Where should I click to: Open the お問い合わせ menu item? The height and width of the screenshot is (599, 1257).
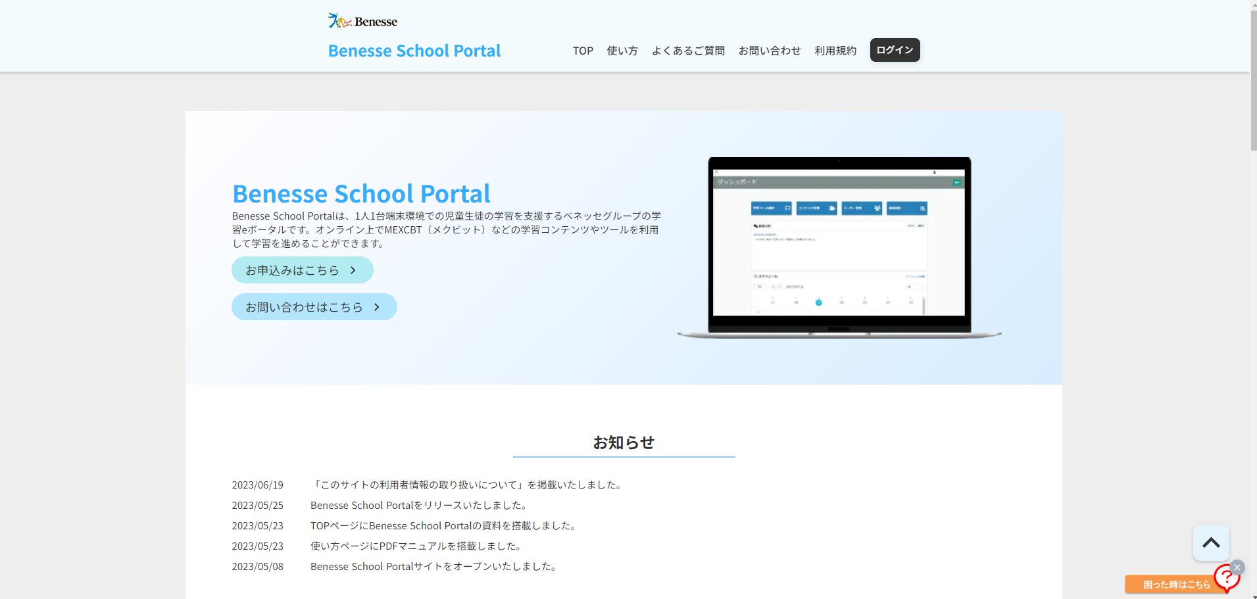pyautogui.click(x=770, y=51)
